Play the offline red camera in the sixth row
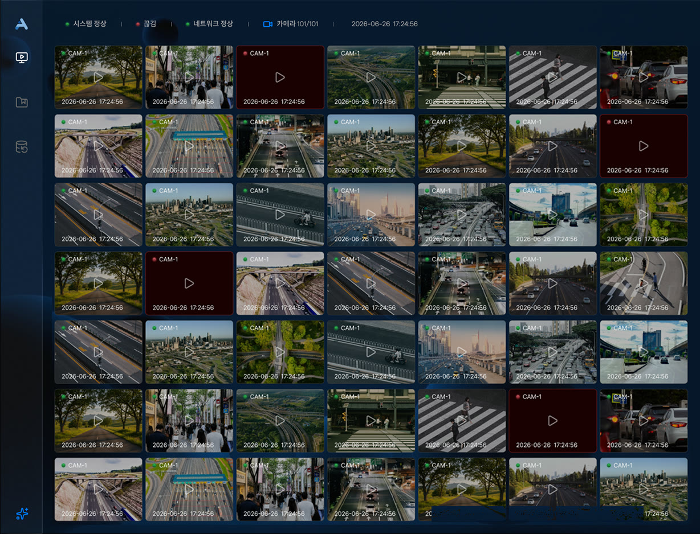This screenshot has width=700, height=534. pyautogui.click(x=552, y=421)
